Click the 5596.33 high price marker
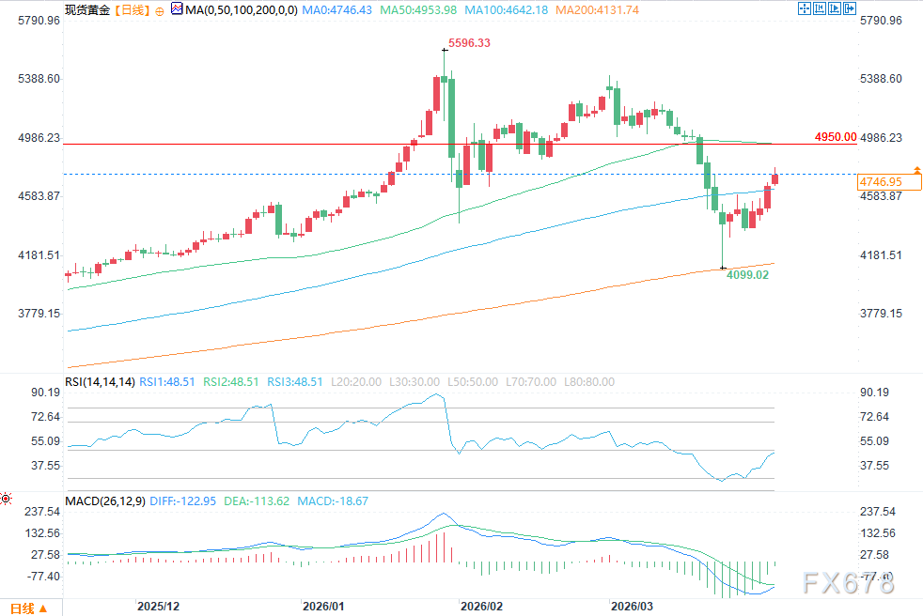This screenshot has height=616, width=923. pos(469,43)
